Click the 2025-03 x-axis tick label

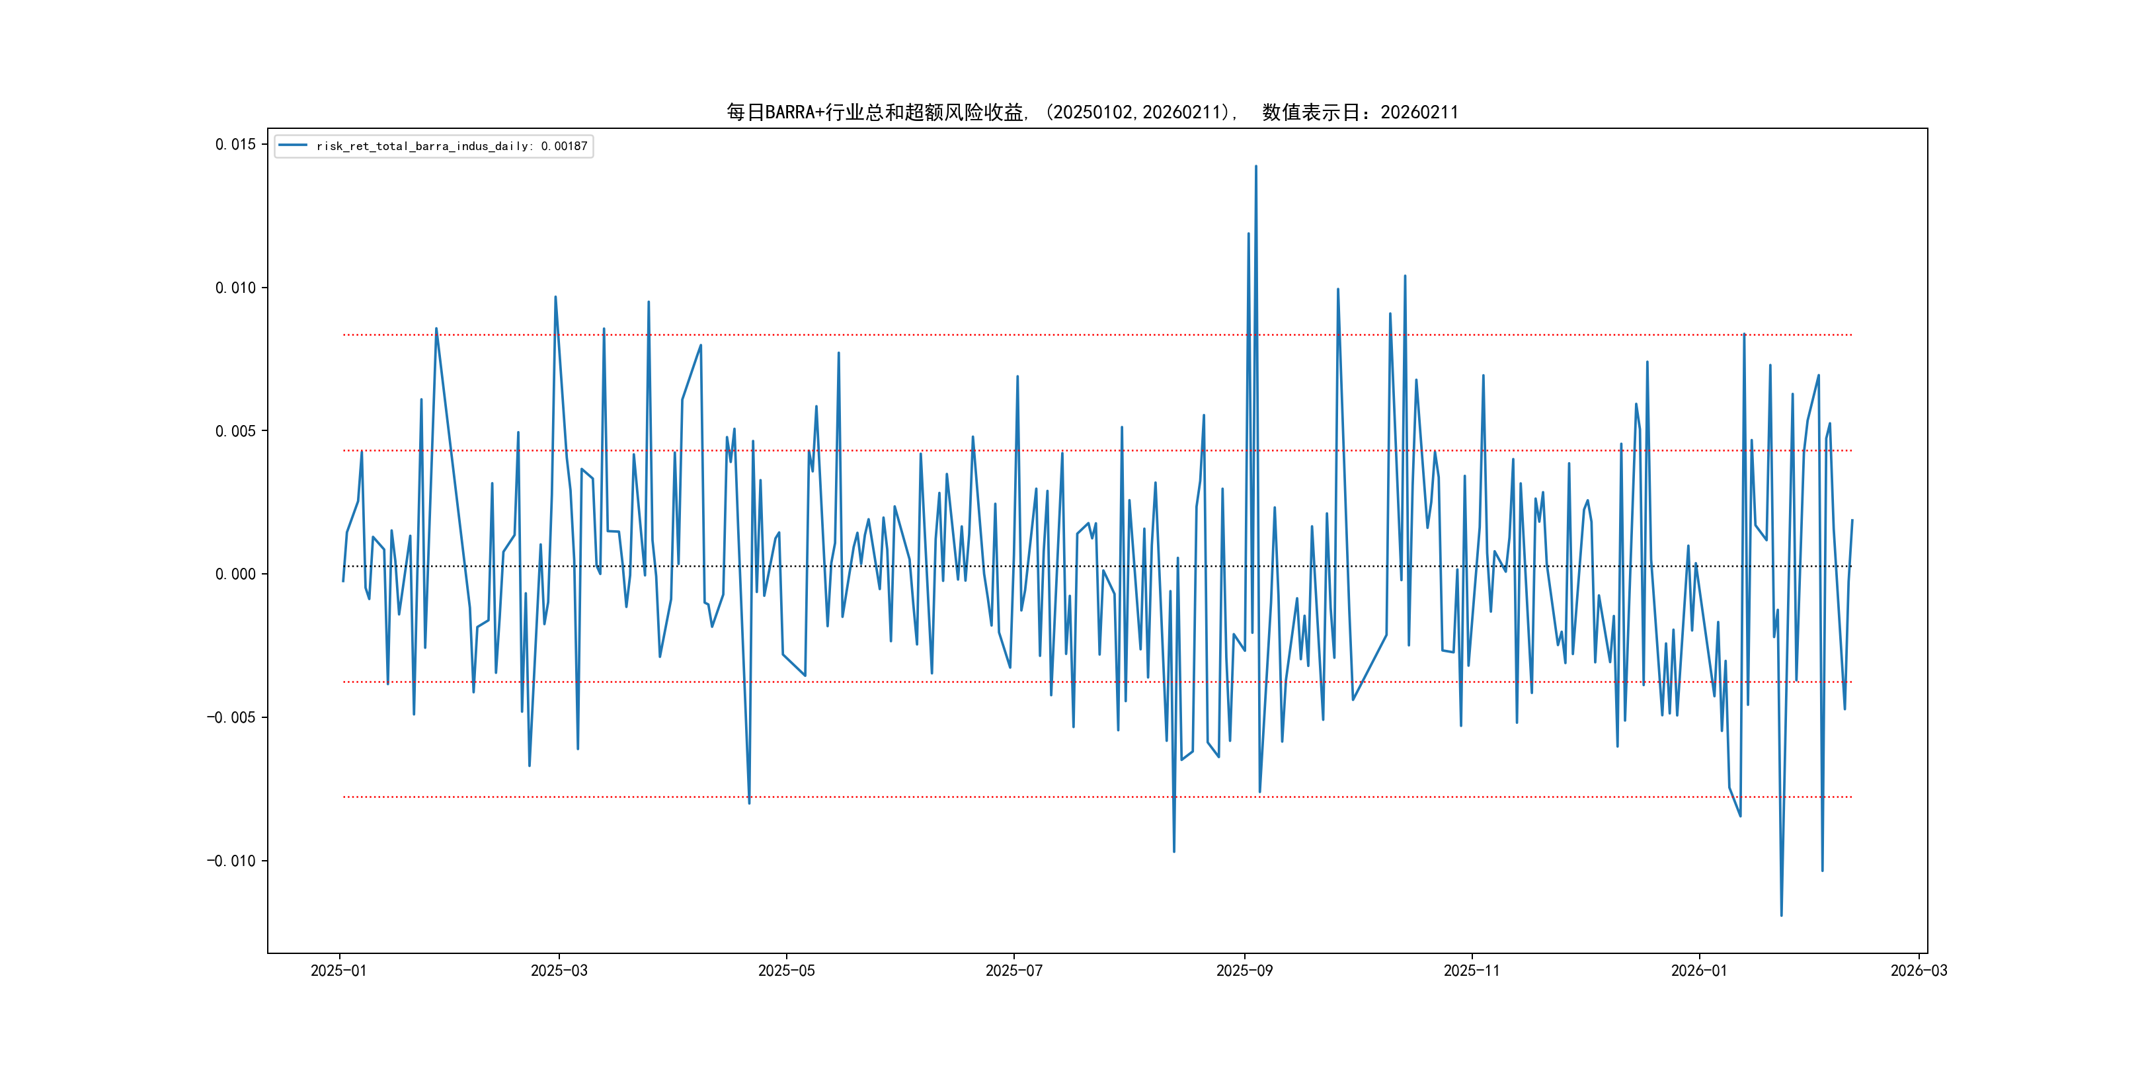(x=559, y=971)
